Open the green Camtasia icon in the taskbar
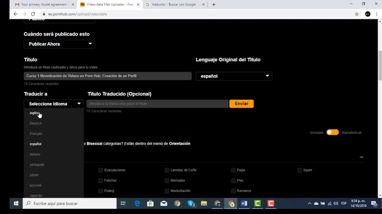The width and height of the screenshot is (382, 214). (x=257, y=204)
